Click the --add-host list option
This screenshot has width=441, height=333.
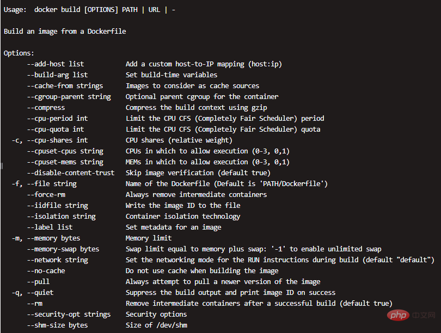point(55,64)
